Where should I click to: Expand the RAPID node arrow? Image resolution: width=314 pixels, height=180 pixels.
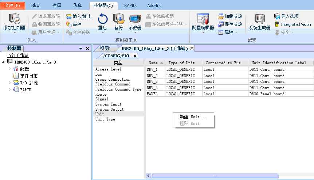pyautogui.click(x=9, y=89)
